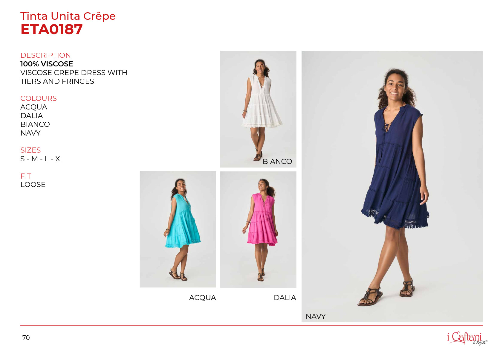Select the BIANCO white dress photo
Viewport: 503px width, 356px height.
coord(258,109)
